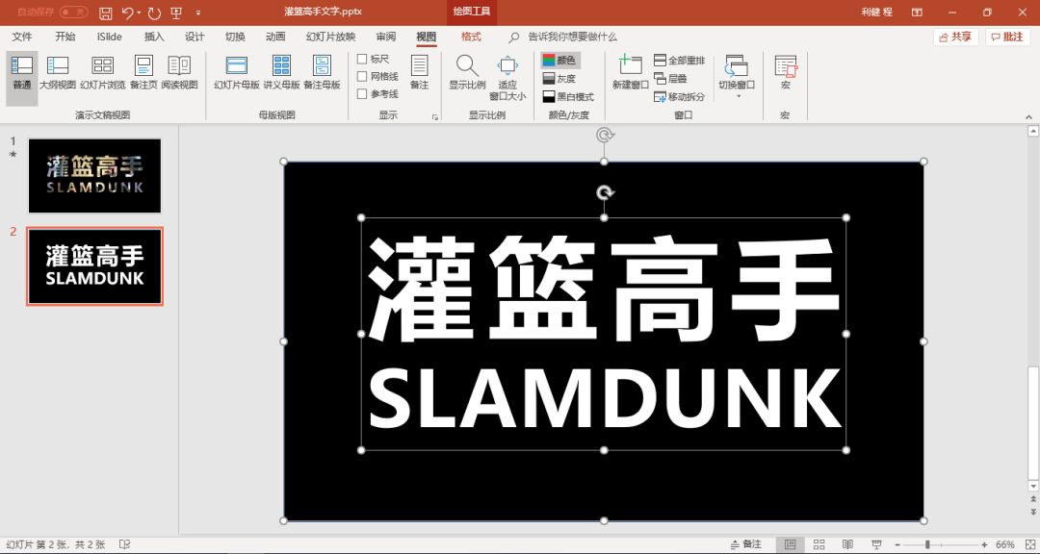Open Handout Master (讲义母版) view
This screenshot has height=554, width=1040.
(x=281, y=66)
